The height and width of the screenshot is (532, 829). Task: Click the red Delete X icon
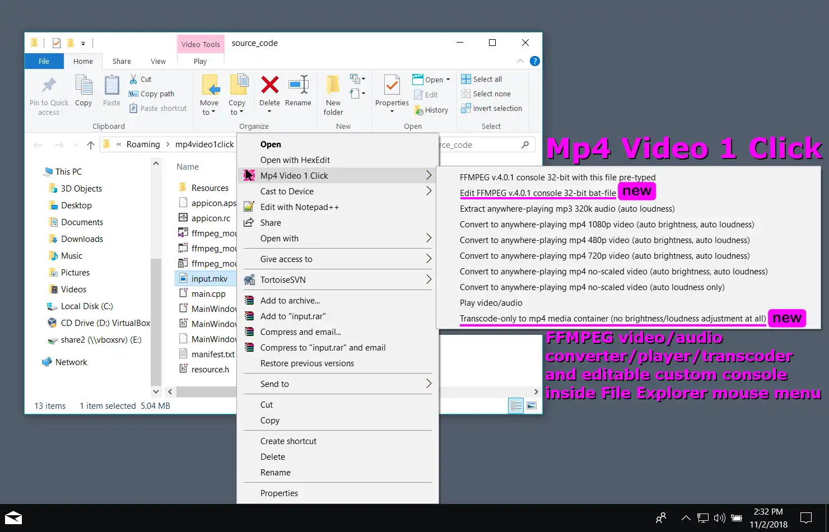click(x=269, y=85)
